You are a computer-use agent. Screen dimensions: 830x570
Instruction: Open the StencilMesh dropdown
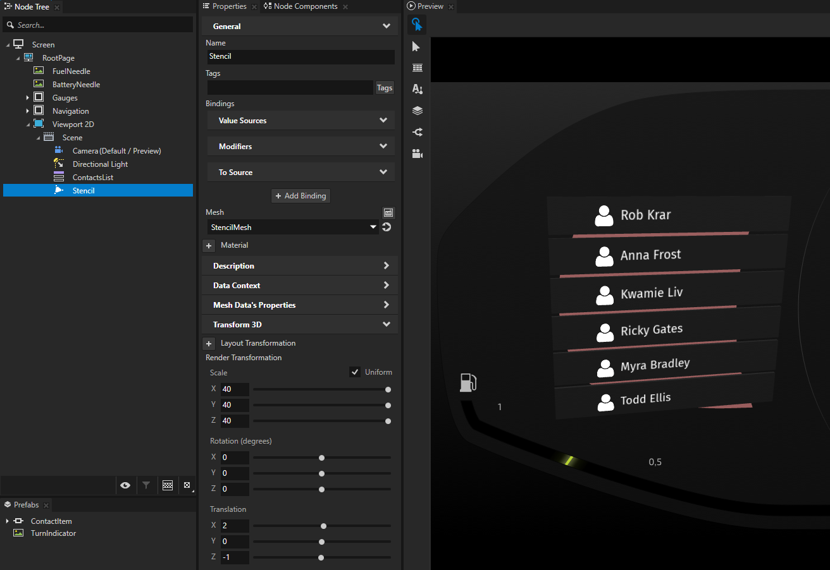(x=293, y=227)
